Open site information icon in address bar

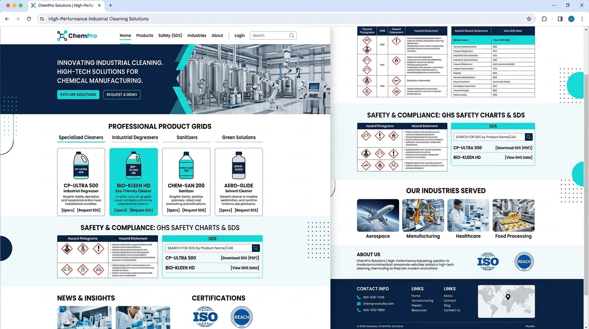pos(42,19)
